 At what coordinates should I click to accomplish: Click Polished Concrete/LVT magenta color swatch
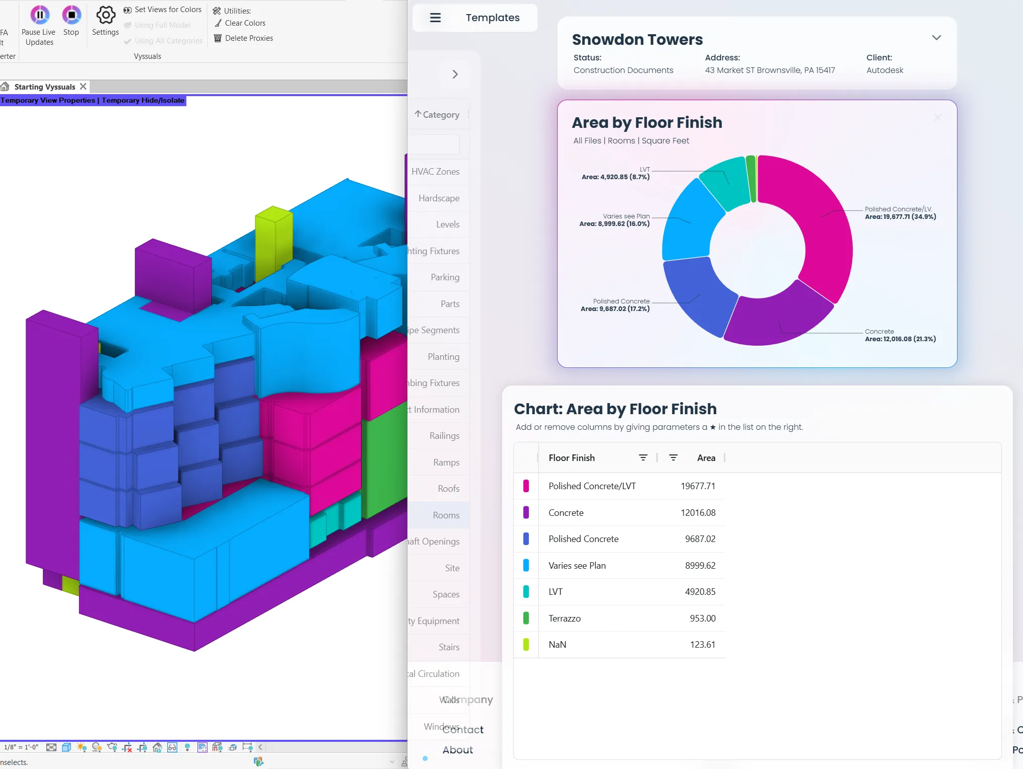pyautogui.click(x=526, y=486)
